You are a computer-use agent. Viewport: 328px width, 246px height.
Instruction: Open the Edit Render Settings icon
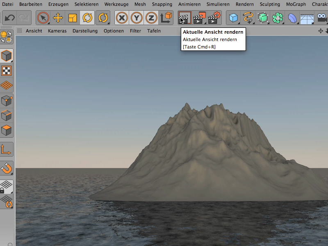click(214, 18)
